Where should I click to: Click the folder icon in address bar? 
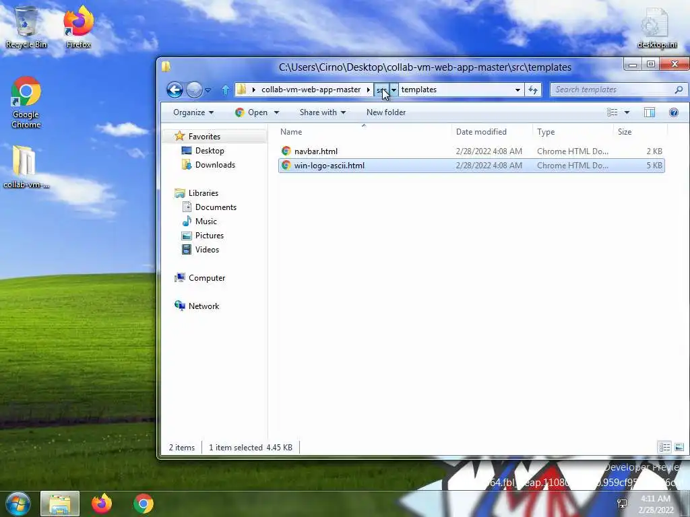[241, 90]
